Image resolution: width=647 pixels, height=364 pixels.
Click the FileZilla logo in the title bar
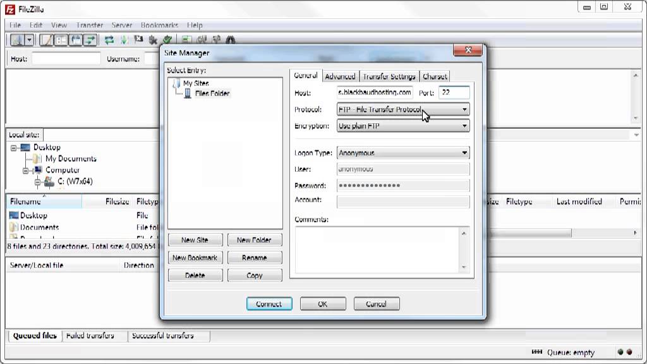10,9
